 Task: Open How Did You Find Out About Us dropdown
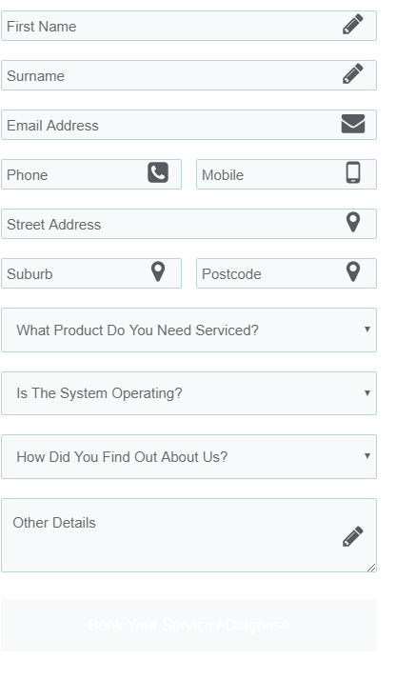188,457
